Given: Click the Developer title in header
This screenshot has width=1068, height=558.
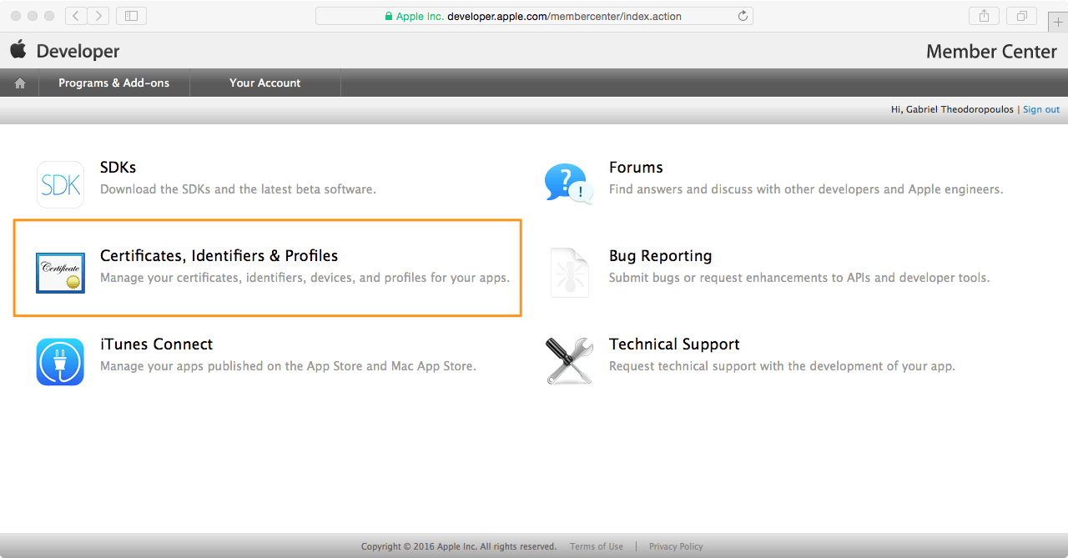Looking at the screenshot, I should (x=78, y=51).
